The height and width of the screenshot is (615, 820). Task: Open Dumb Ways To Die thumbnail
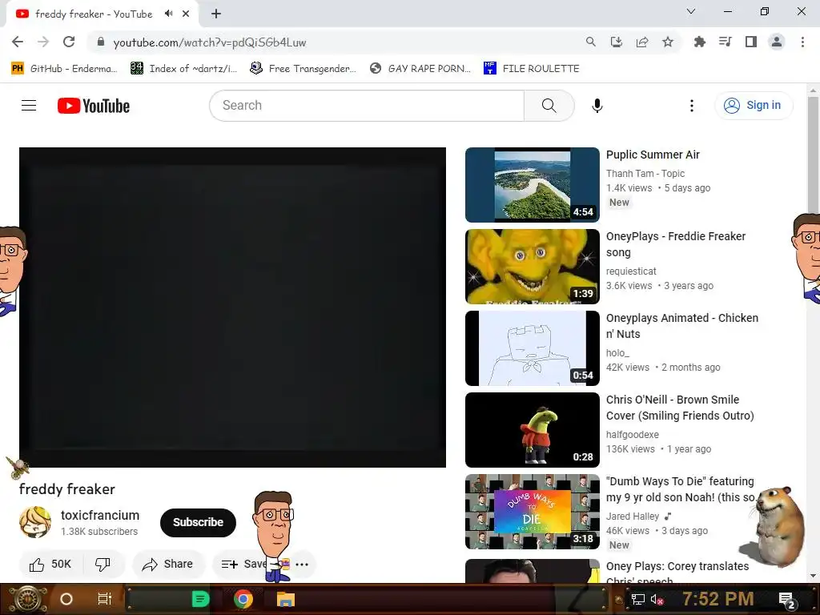coord(533,512)
